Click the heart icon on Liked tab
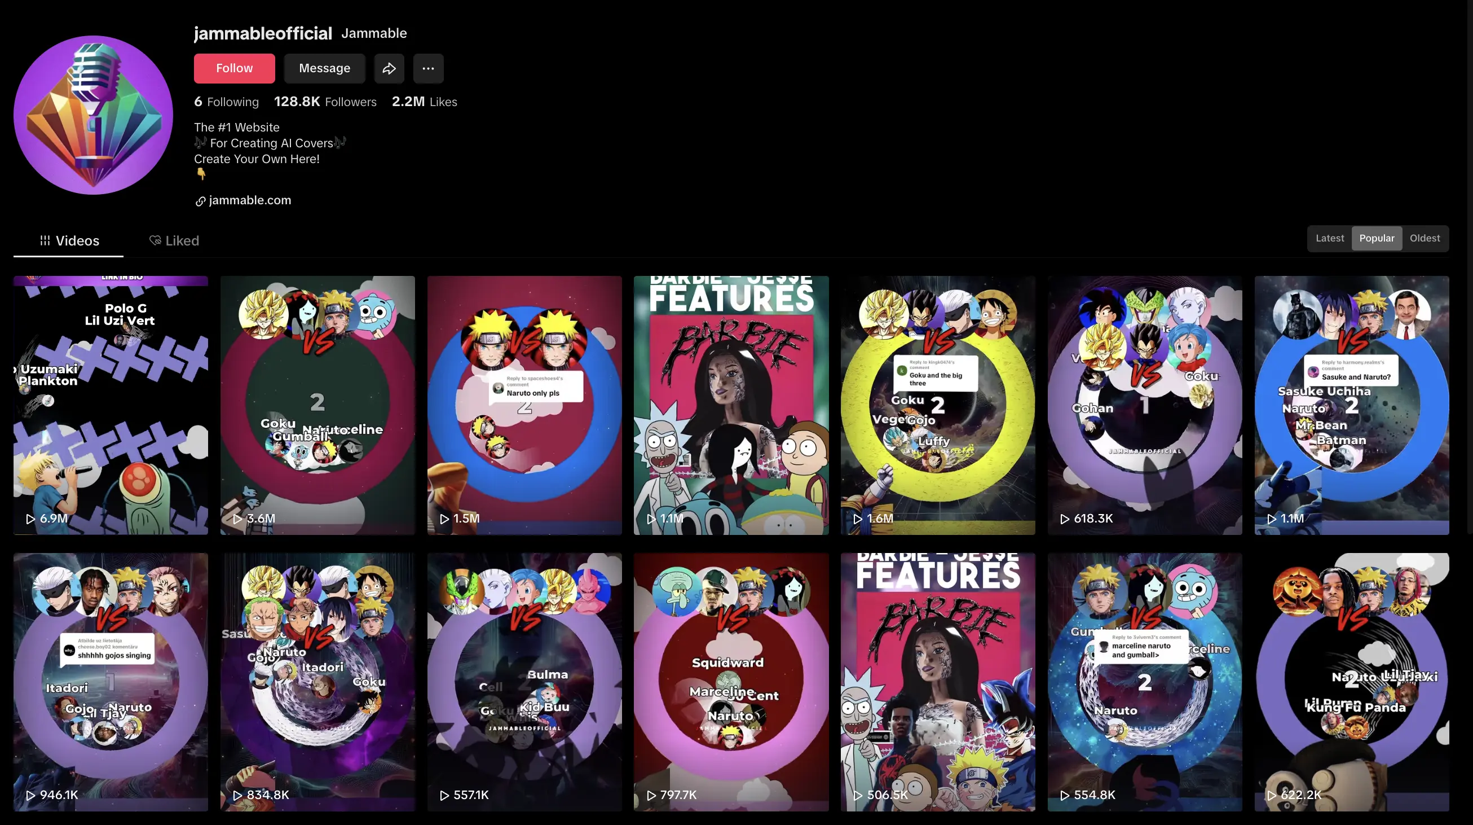The image size is (1473, 825). point(155,240)
